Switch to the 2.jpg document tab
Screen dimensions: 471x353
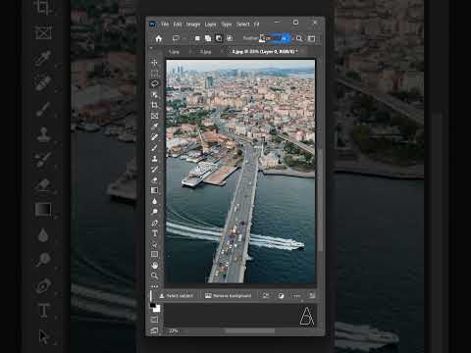click(206, 52)
